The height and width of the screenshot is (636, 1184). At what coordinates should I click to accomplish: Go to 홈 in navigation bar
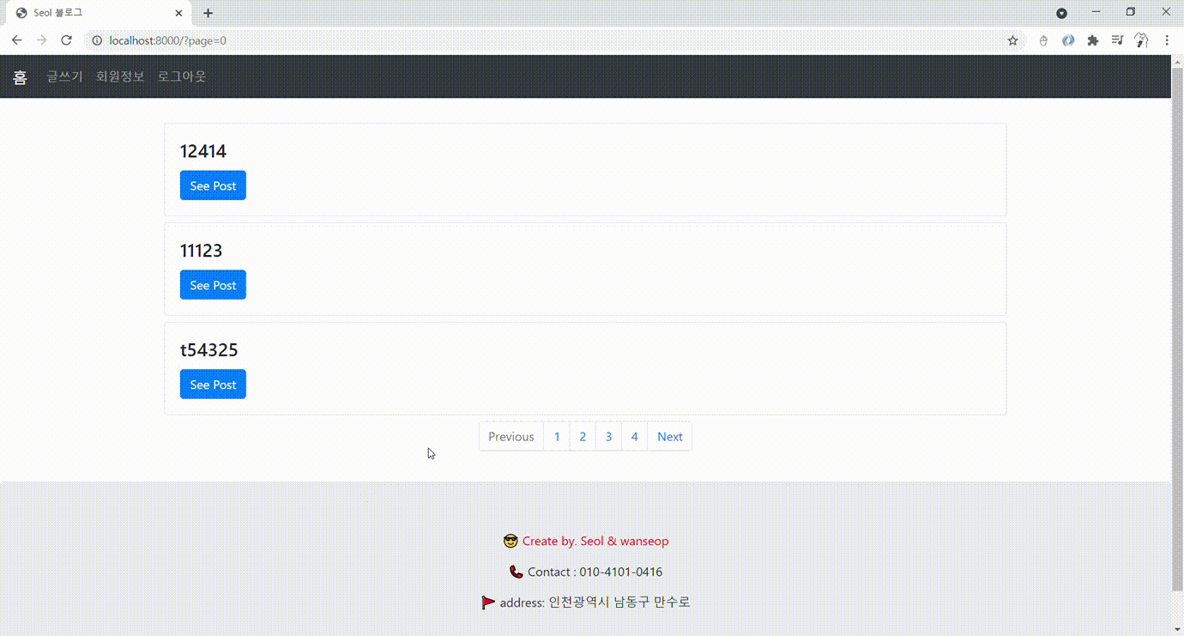click(20, 76)
